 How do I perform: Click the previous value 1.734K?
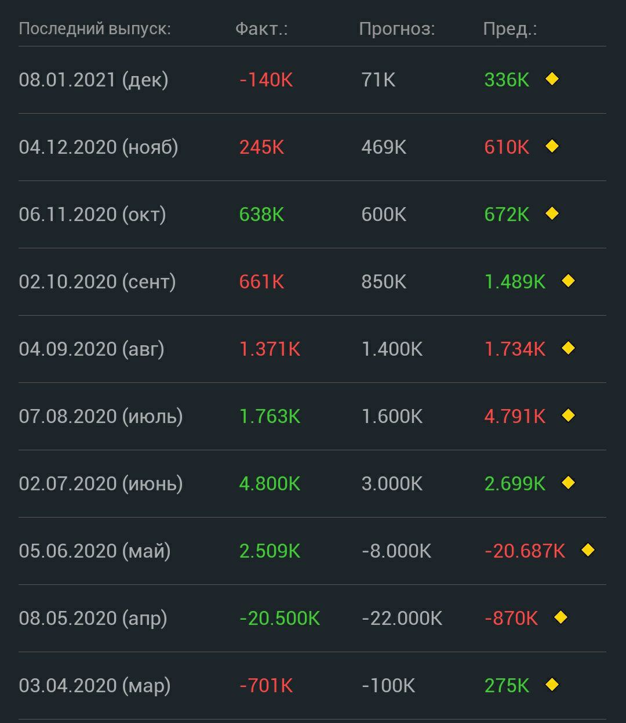pos(515,349)
